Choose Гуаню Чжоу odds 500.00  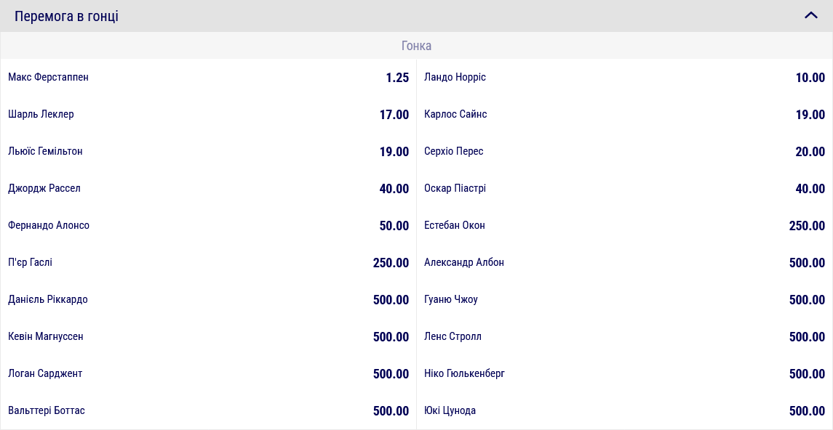pos(807,300)
